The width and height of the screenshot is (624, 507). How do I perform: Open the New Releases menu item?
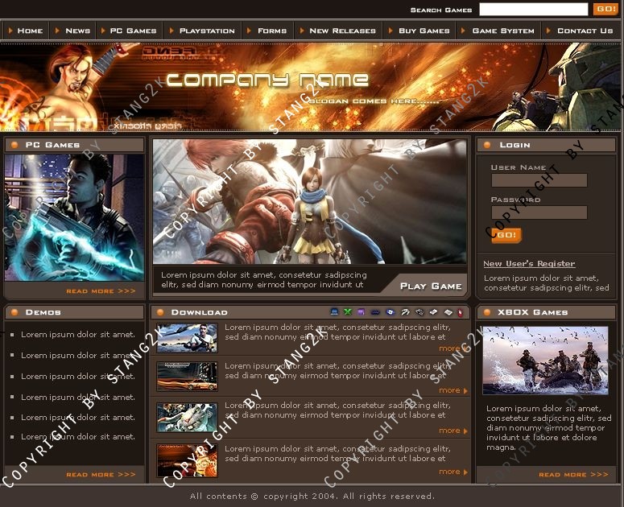pyautogui.click(x=342, y=31)
